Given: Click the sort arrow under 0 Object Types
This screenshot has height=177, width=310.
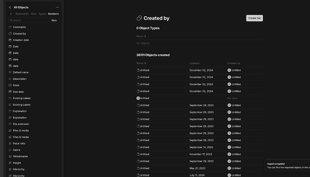Looking at the screenshot, I should (145, 36).
